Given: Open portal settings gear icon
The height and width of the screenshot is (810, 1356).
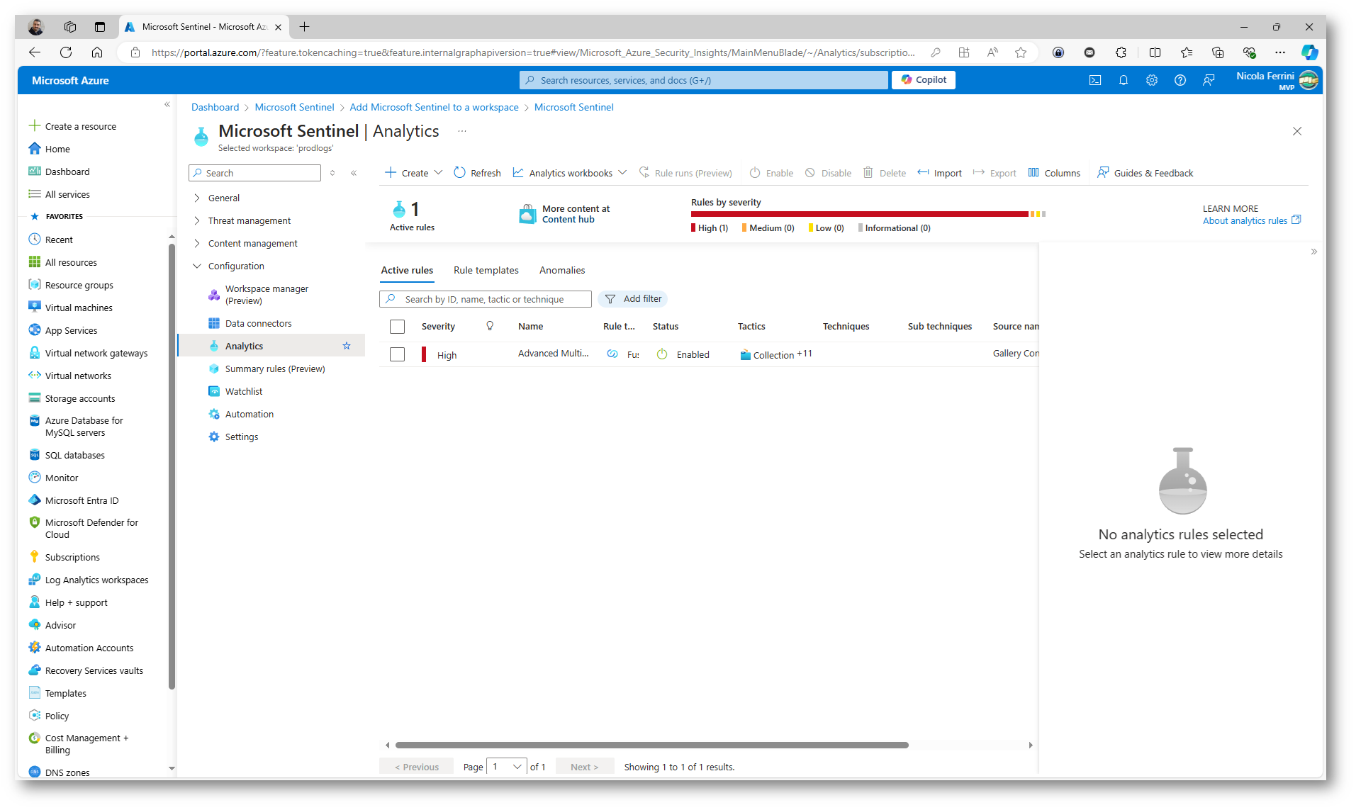Looking at the screenshot, I should tap(1152, 80).
